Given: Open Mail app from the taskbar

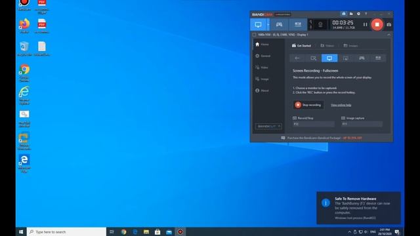Looking at the screenshot, I should [169, 231].
